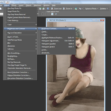The width and height of the screenshot is (111, 111).
Task: Select Clarify... in the submenu
Action: pyautogui.click(x=56, y=32)
